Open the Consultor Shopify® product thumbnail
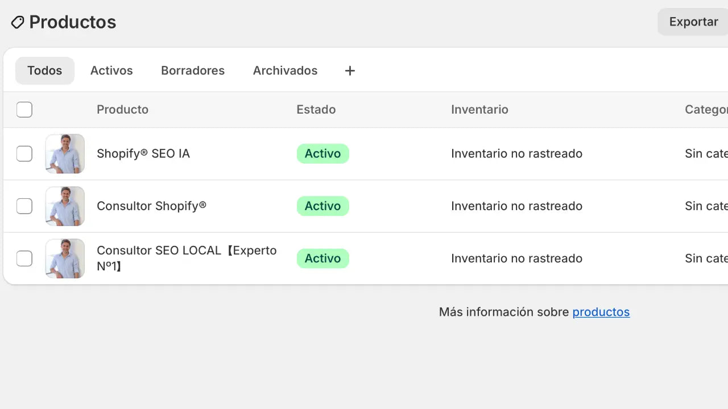Viewport: 728px width, 409px height. (x=64, y=206)
